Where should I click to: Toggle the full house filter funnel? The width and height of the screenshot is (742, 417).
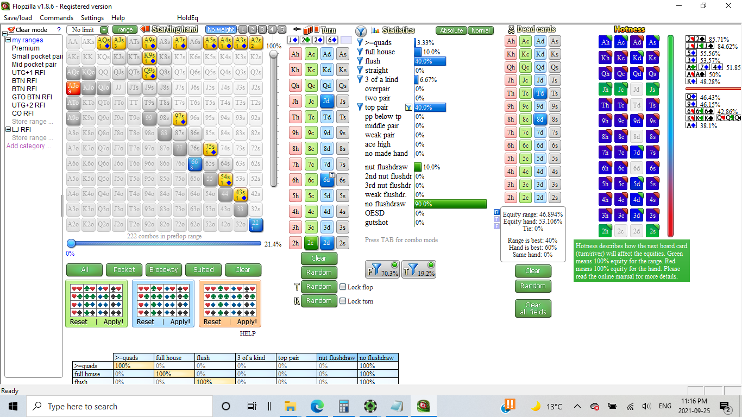click(360, 52)
